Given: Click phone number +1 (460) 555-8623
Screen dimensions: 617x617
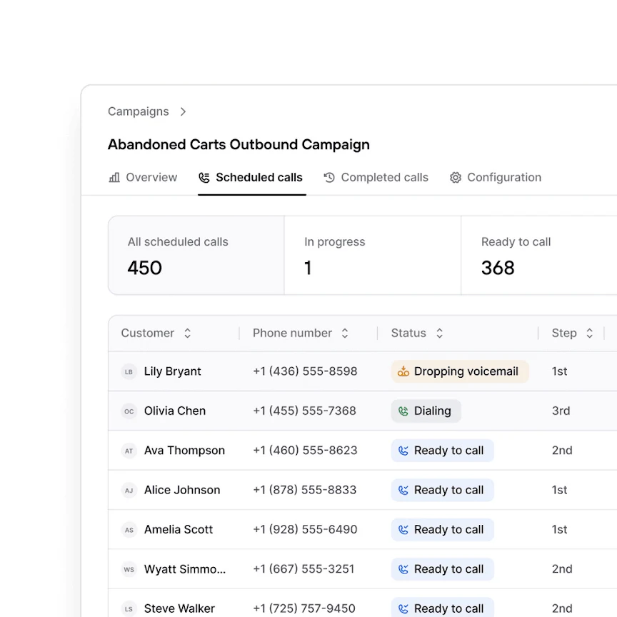Looking at the screenshot, I should [x=305, y=451].
